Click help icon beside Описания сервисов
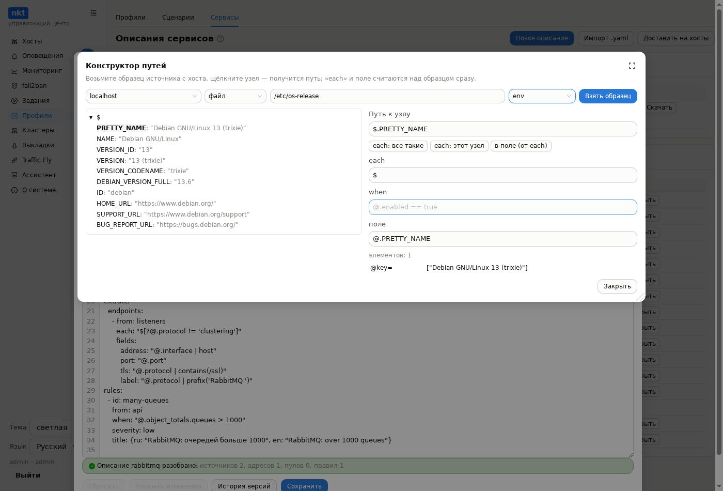Viewport: 723px width, 491px height. click(221, 39)
